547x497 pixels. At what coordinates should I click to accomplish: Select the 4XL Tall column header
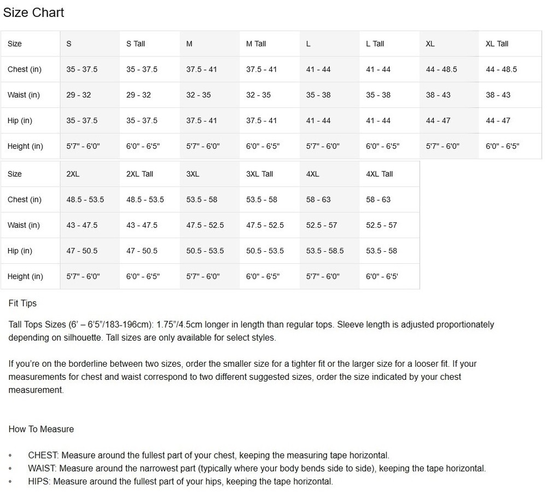point(379,174)
